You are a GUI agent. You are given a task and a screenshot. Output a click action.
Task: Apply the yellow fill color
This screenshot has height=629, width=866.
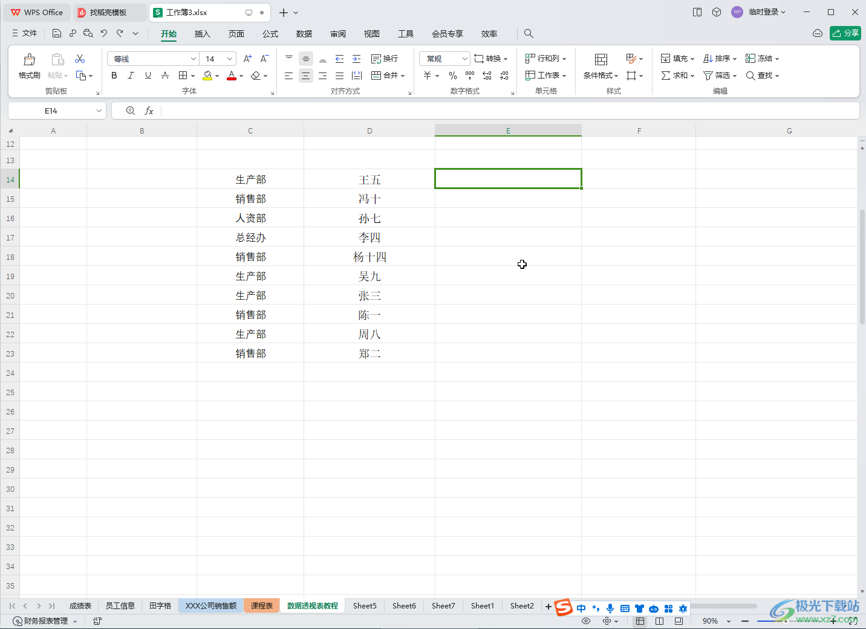tap(207, 76)
